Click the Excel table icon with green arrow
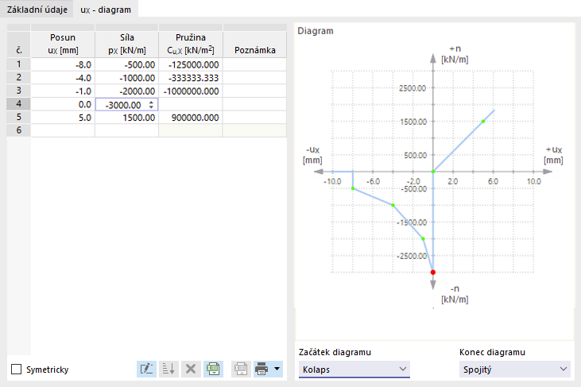 213,369
